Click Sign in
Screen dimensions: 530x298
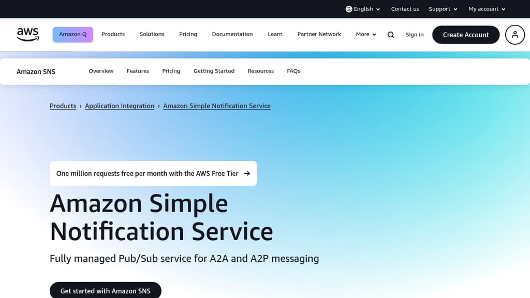click(415, 35)
